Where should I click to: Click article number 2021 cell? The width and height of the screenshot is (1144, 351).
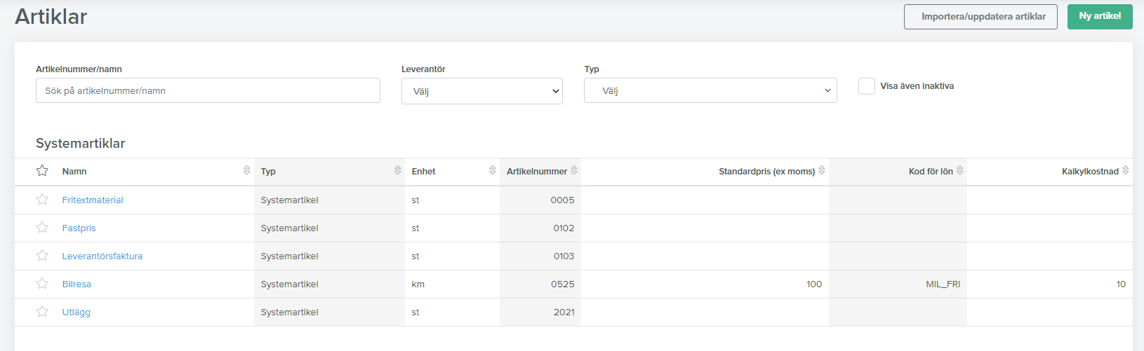point(540,312)
